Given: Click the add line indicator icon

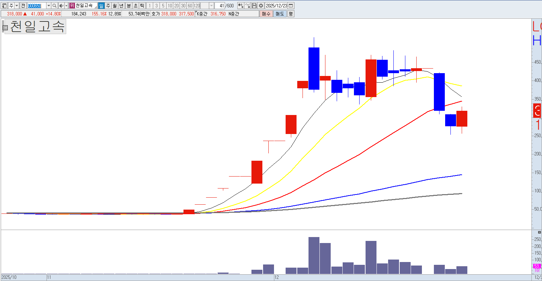Looking at the screenshot, I should (248, 6).
